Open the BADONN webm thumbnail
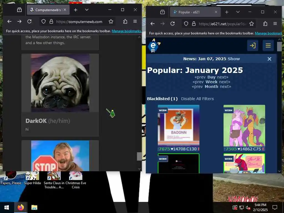This screenshot has height=213, width=284. 179,126
